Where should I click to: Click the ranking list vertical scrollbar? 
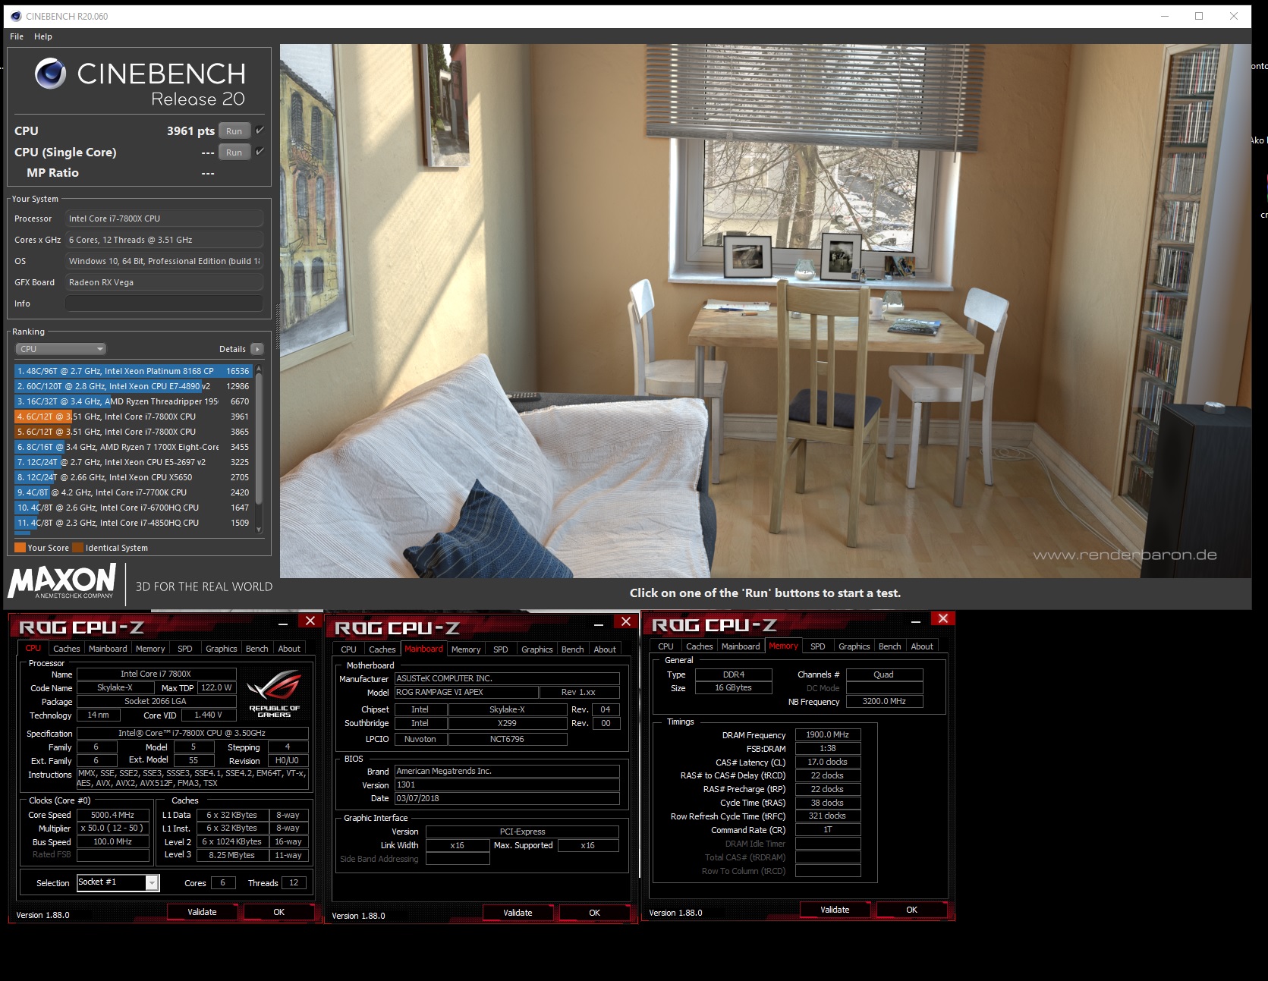[x=259, y=440]
